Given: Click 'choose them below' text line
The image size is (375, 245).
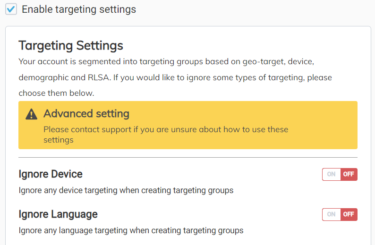Looking at the screenshot, I should [x=56, y=93].
